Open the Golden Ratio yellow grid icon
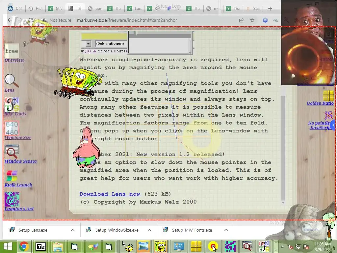This screenshot has width=337, height=253. [x=328, y=96]
